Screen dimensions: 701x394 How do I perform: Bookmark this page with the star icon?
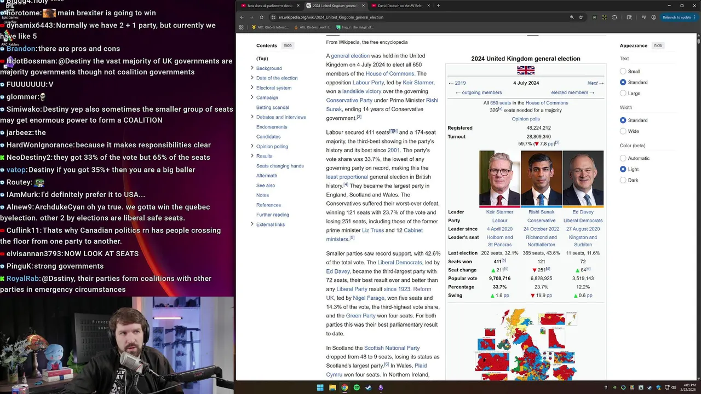pyautogui.click(x=581, y=17)
